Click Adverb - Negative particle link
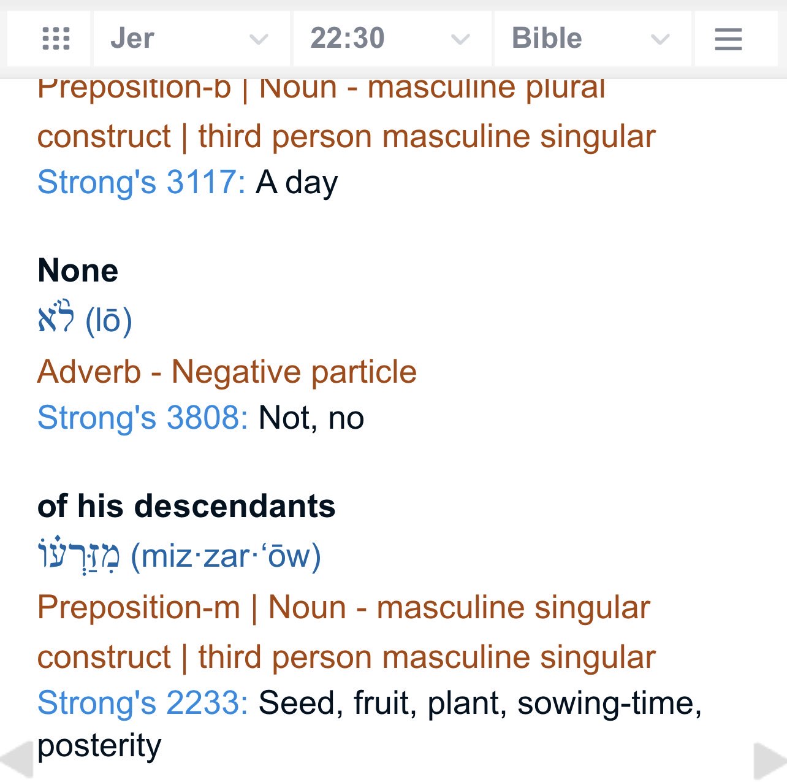This screenshot has height=782, width=787. (227, 372)
